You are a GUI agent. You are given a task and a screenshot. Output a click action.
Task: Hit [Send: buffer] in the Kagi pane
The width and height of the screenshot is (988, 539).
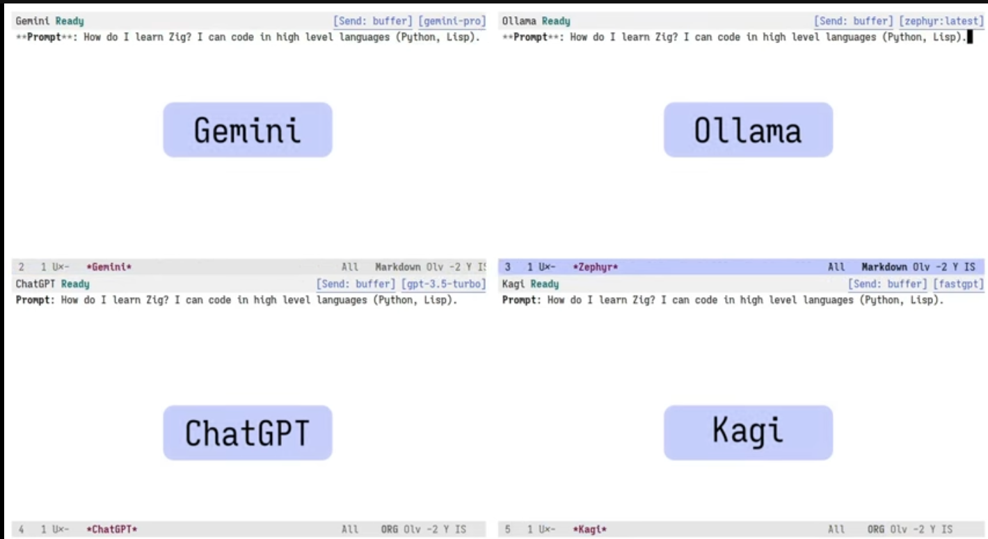pos(886,284)
